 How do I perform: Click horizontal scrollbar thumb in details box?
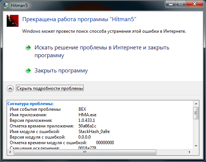click(x=85, y=152)
